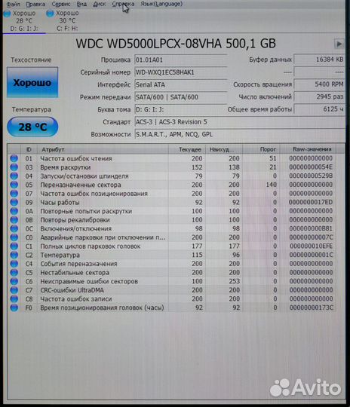
Task: Open the Диск menu
Action: pyautogui.click(x=100, y=5)
